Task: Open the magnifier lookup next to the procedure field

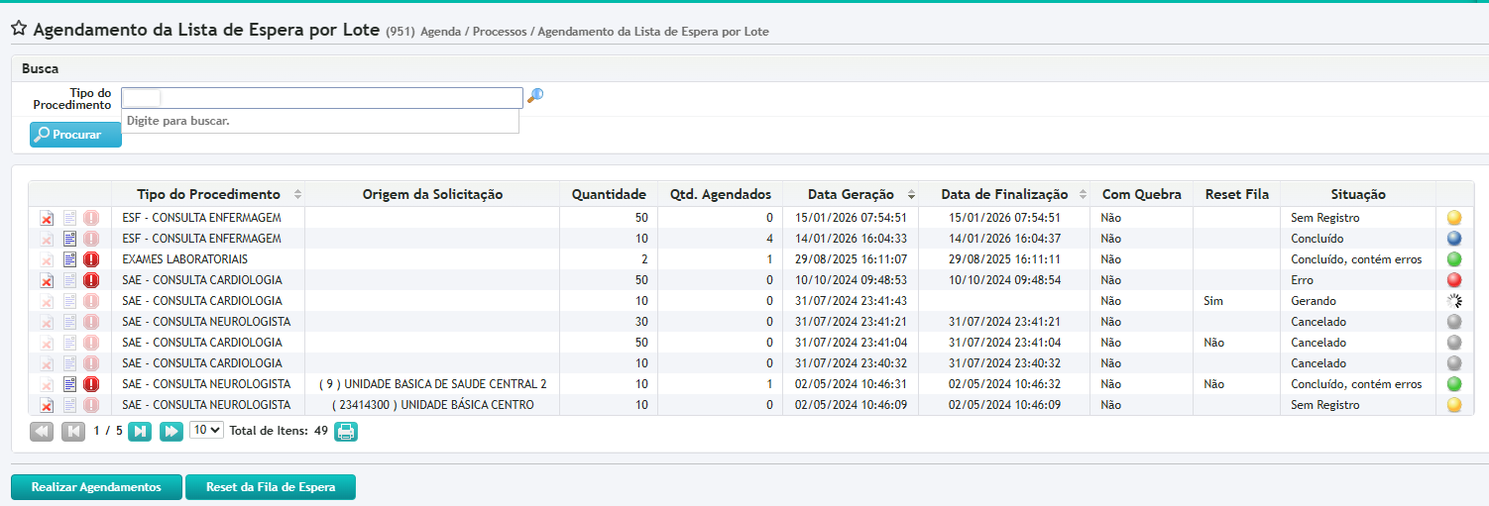Action: (535, 96)
